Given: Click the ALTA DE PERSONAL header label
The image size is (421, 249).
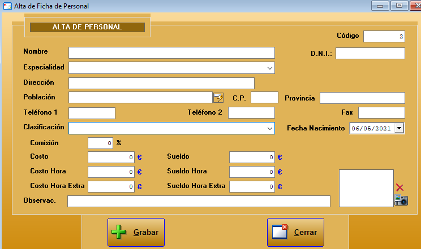Looking at the screenshot, I should pyautogui.click(x=87, y=27).
